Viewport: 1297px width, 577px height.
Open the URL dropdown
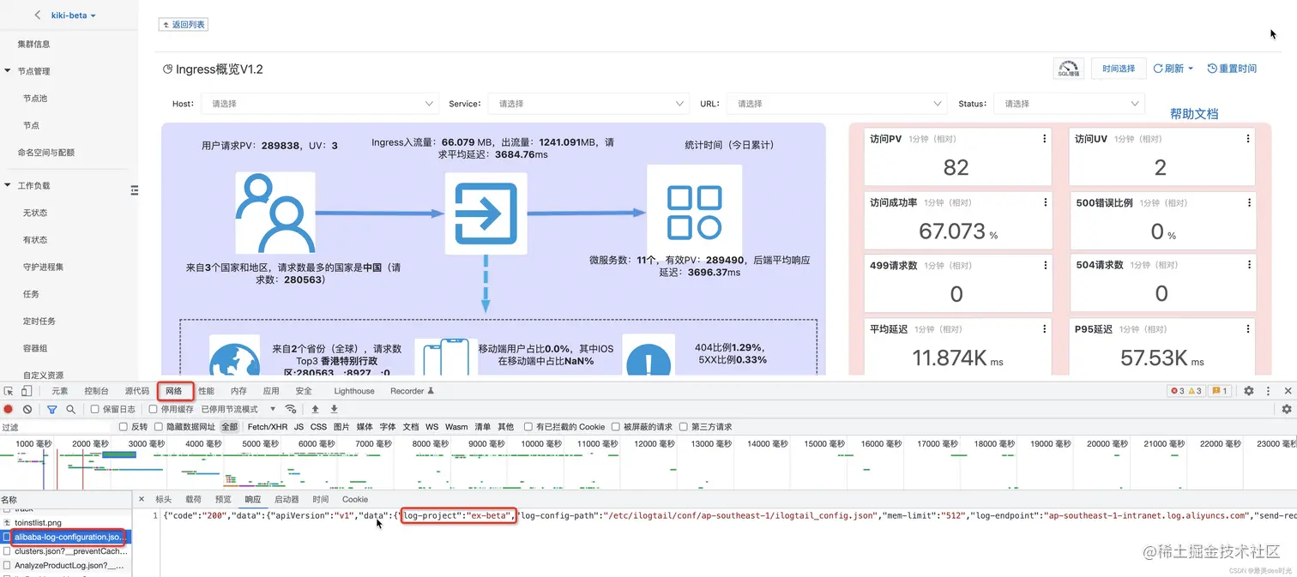(836, 104)
